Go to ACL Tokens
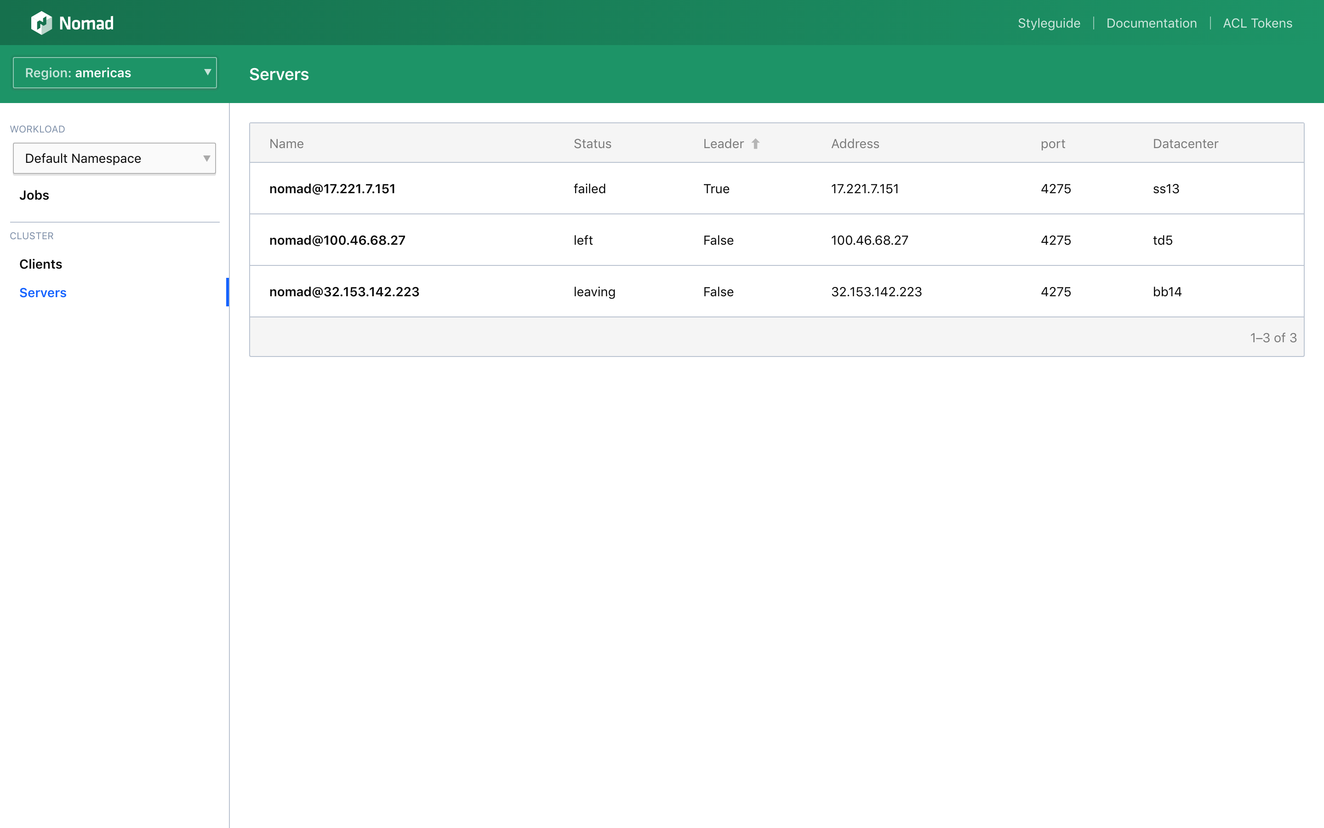The image size is (1324, 828). tap(1257, 23)
